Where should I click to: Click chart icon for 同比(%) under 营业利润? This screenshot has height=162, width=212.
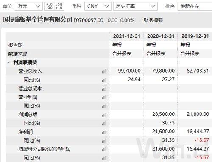click(104, 106)
